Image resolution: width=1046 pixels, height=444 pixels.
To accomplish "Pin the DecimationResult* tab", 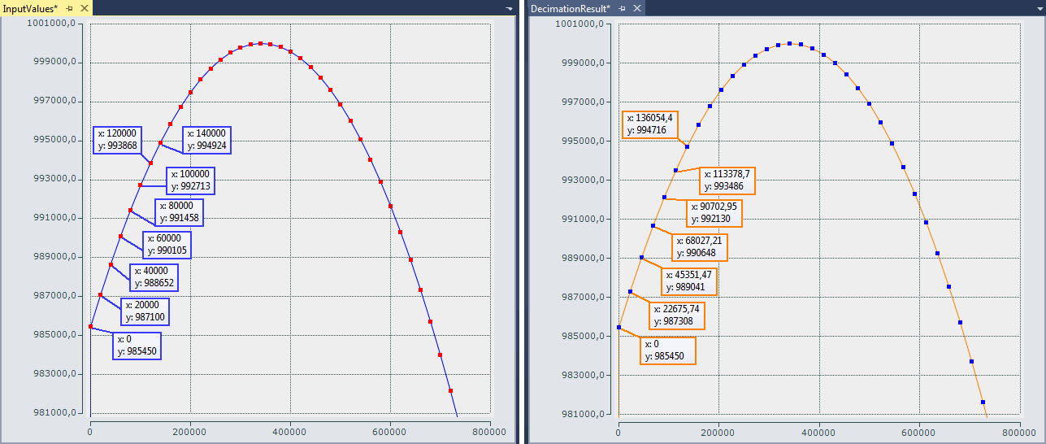I will tap(622, 8).
